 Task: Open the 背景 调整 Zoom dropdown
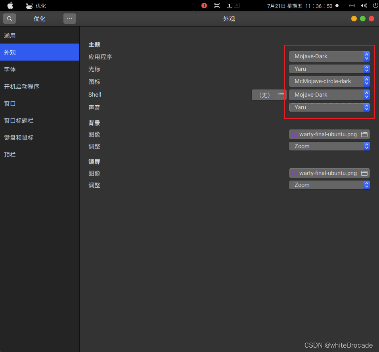(329, 146)
